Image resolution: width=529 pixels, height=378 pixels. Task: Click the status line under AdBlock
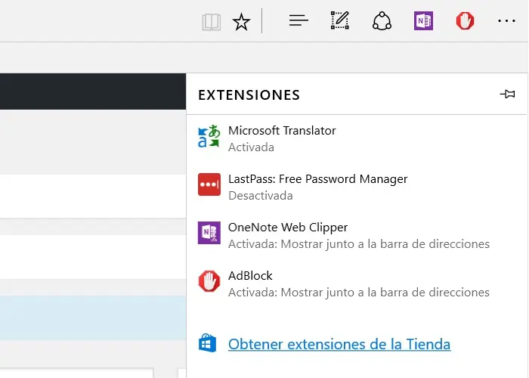[x=359, y=293]
